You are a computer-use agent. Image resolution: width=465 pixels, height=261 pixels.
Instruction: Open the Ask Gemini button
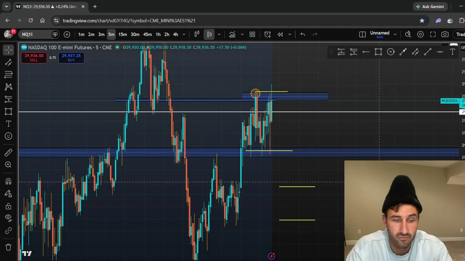click(x=430, y=7)
